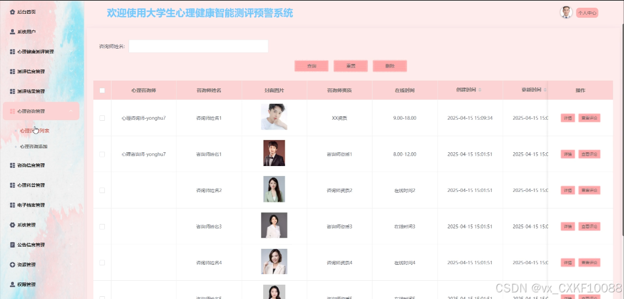Click the 重置 reset button

[350, 66]
